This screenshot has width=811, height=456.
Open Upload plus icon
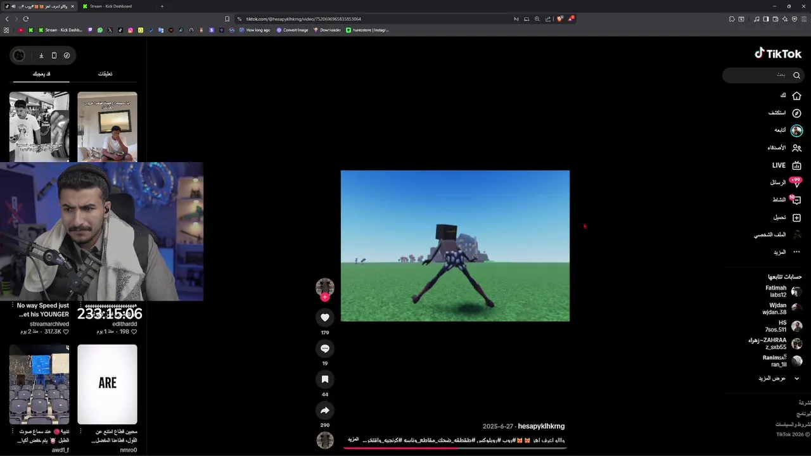[796, 217]
